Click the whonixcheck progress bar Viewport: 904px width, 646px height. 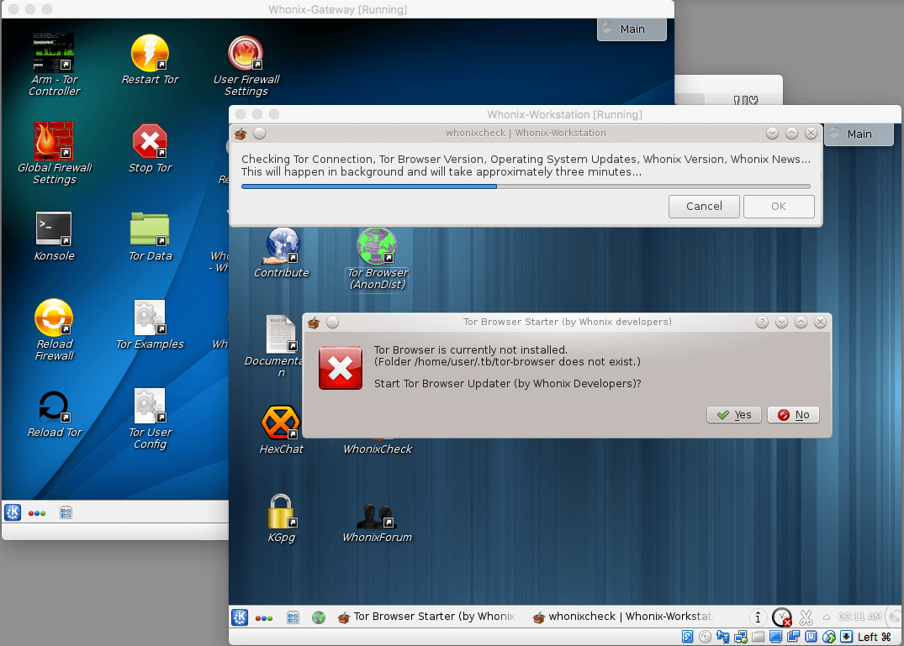tap(526, 186)
